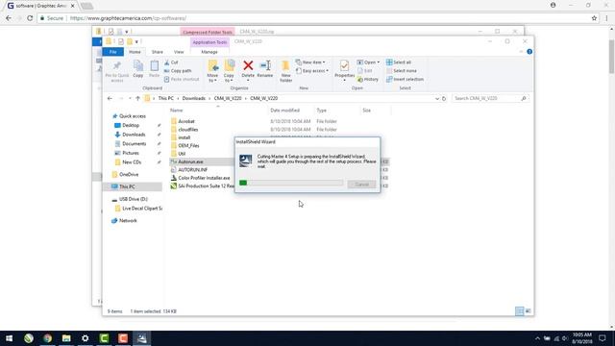Create a New folder from ribbon
Image resolution: width=615 pixels, height=346 pixels.
tap(286, 70)
